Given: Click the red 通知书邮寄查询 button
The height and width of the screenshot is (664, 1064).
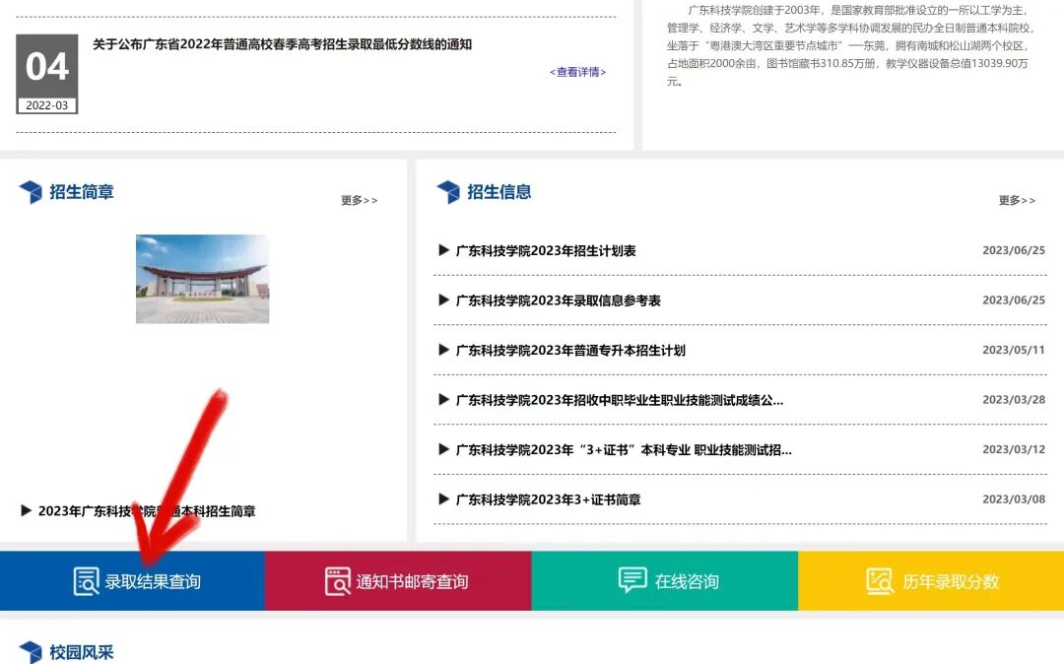Looking at the screenshot, I should [396, 581].
